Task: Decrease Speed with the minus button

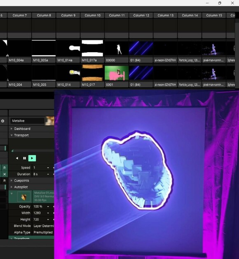Action: click(48, 168)
